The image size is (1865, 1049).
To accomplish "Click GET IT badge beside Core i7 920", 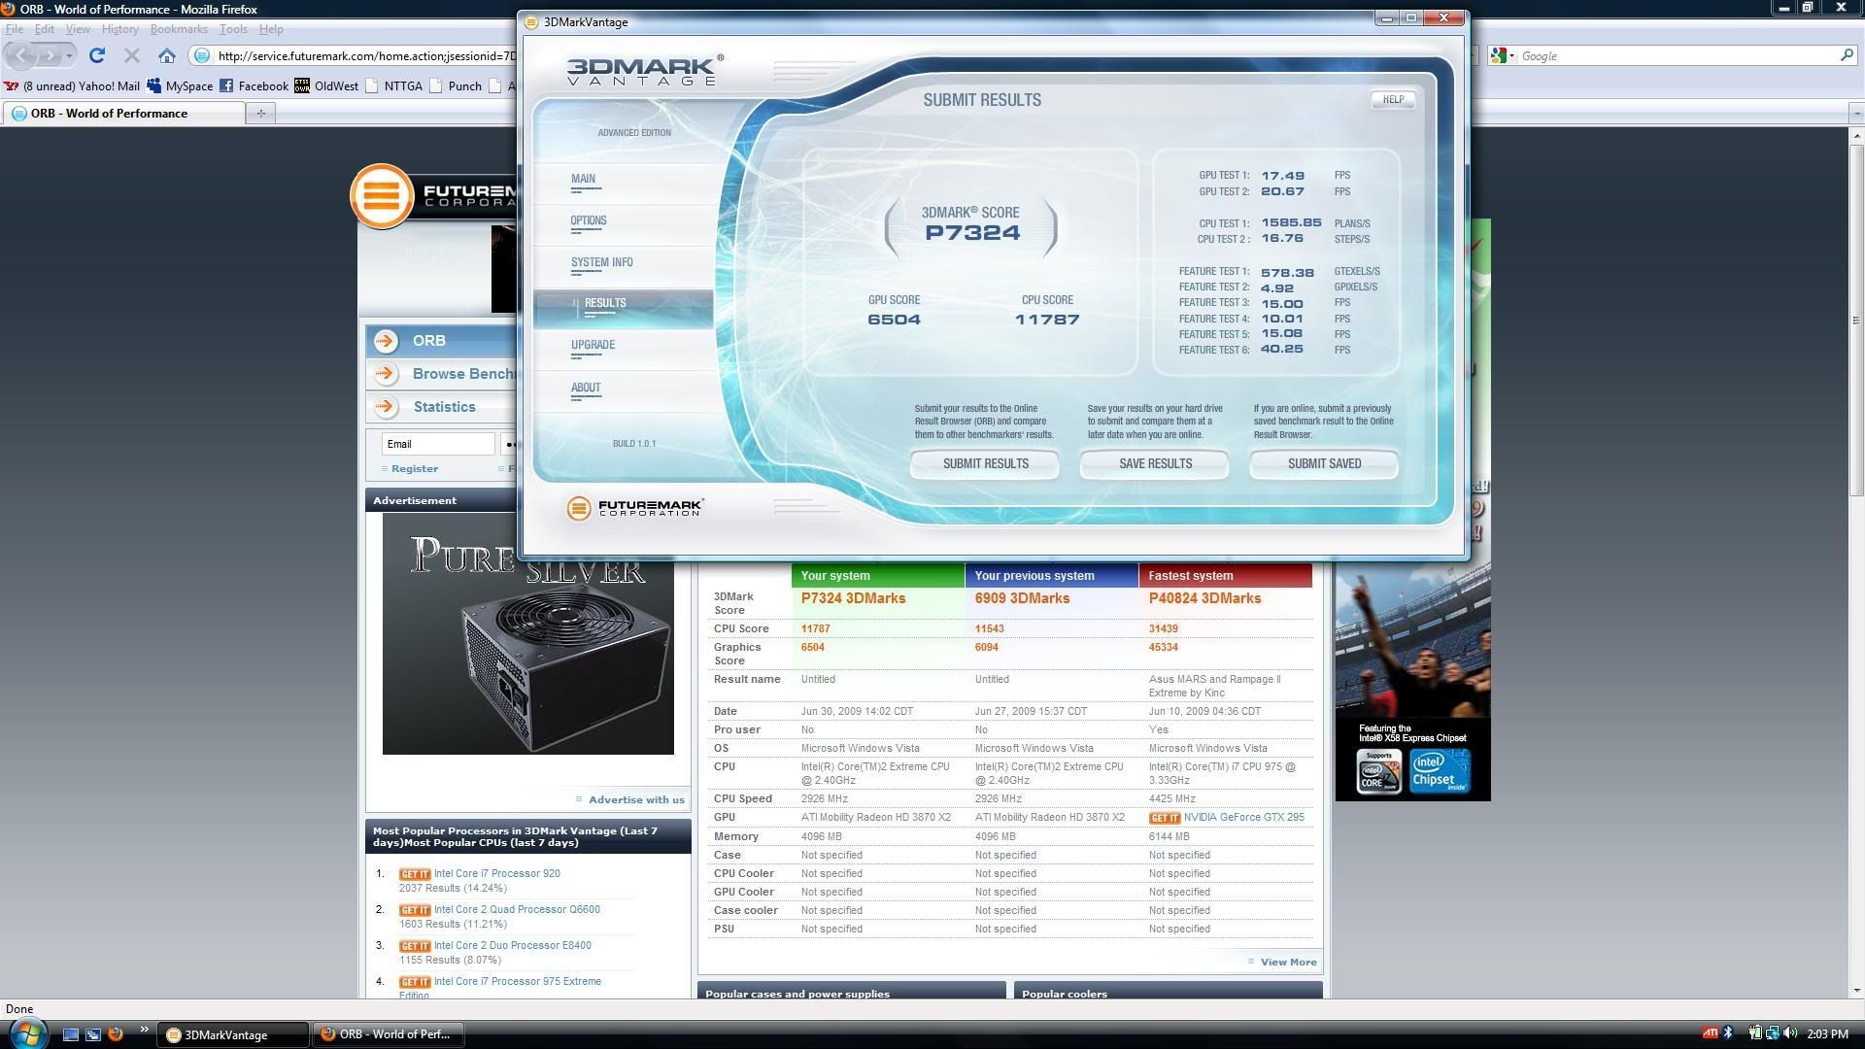I will click(415, 874).
